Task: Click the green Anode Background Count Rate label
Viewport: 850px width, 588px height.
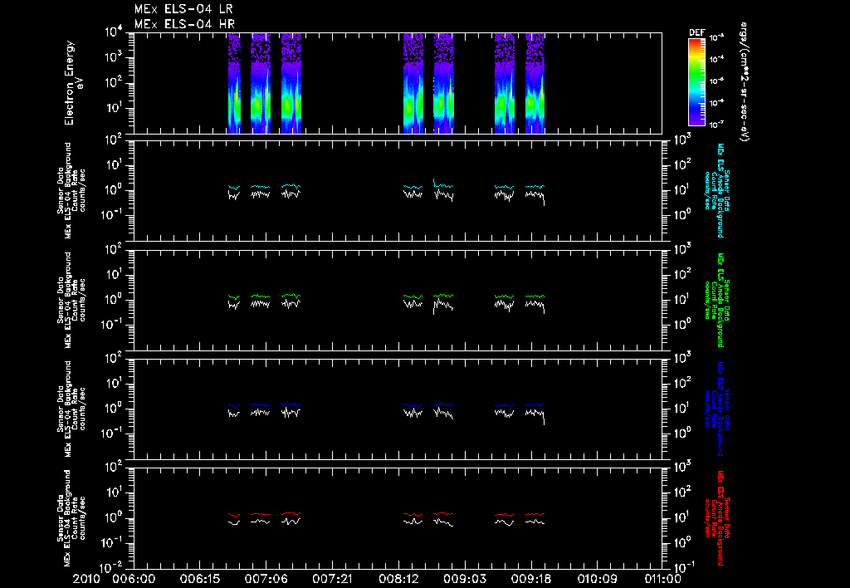Action: tap(716, 300)
